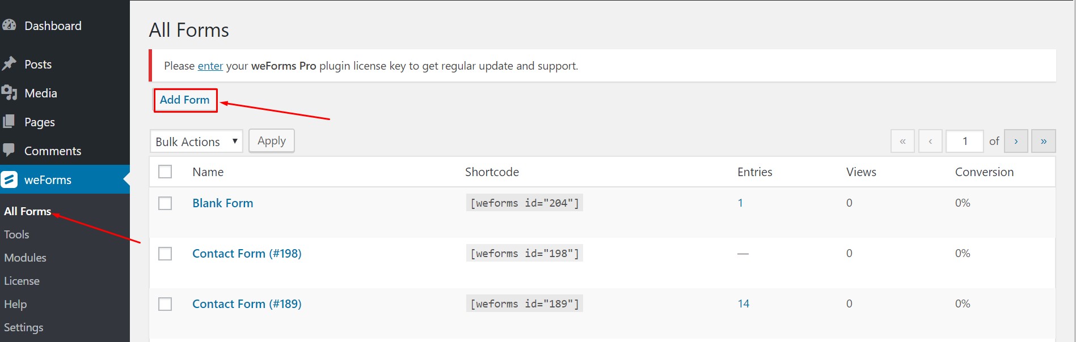
Task: Click the Dashboard gauge icon
Action: click(x=9, y=25)
